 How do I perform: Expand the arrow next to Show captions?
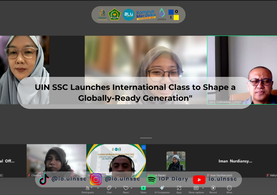203,188
